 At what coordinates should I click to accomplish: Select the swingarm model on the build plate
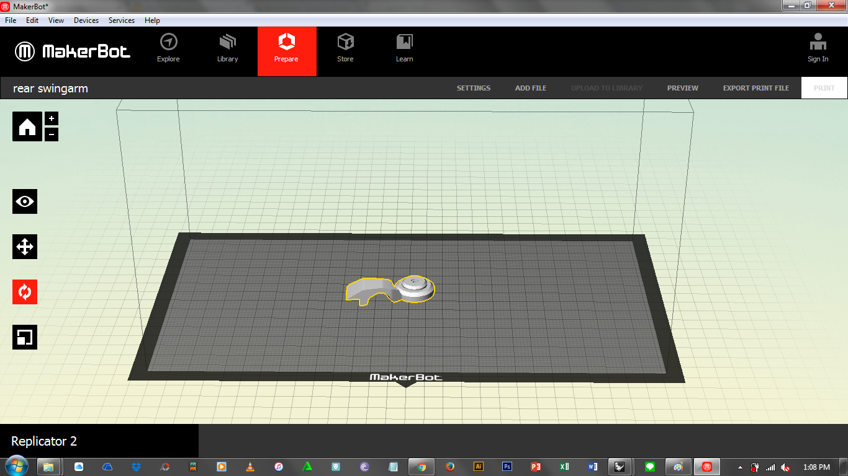(x=390, y=291)
